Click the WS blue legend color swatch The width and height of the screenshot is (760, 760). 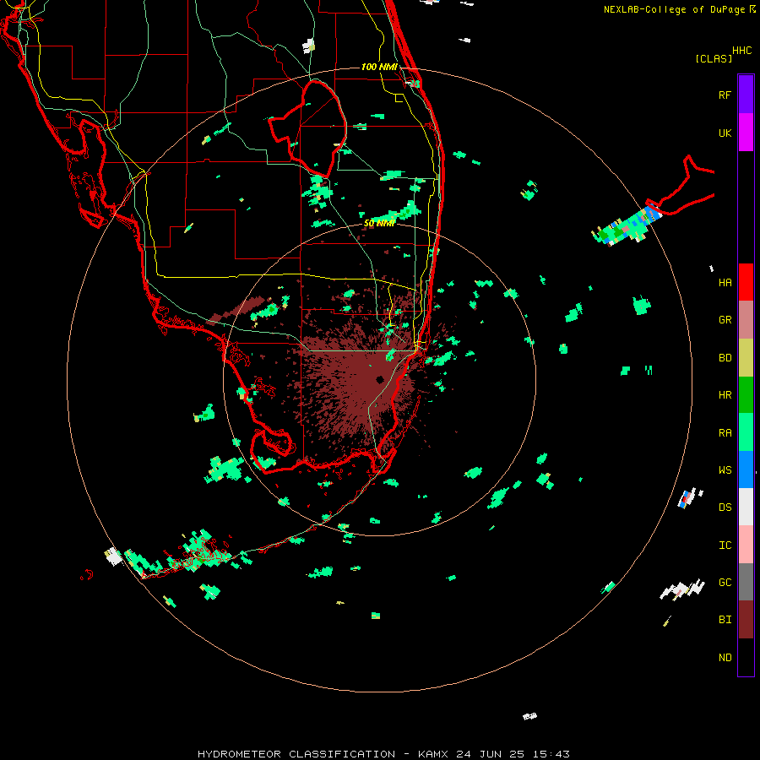pyautogui.click(x=746, y=470)
